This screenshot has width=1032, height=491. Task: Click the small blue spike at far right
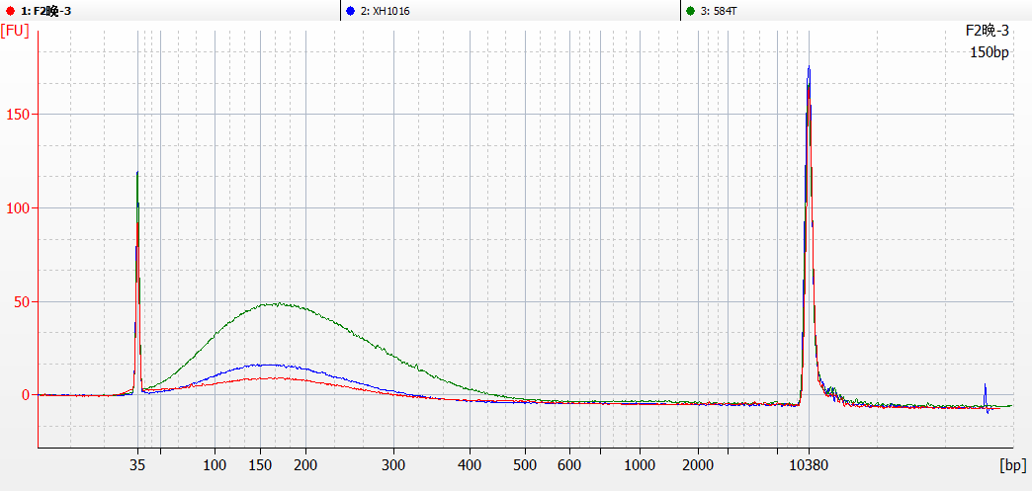point(985,385)
